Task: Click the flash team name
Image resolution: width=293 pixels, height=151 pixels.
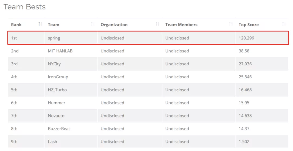Action: pyautogui.click(x=52, y=142)
